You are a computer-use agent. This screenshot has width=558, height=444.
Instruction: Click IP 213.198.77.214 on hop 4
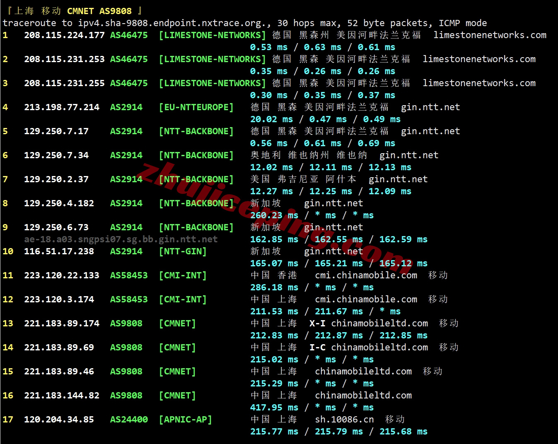click(x=62, y=107)
